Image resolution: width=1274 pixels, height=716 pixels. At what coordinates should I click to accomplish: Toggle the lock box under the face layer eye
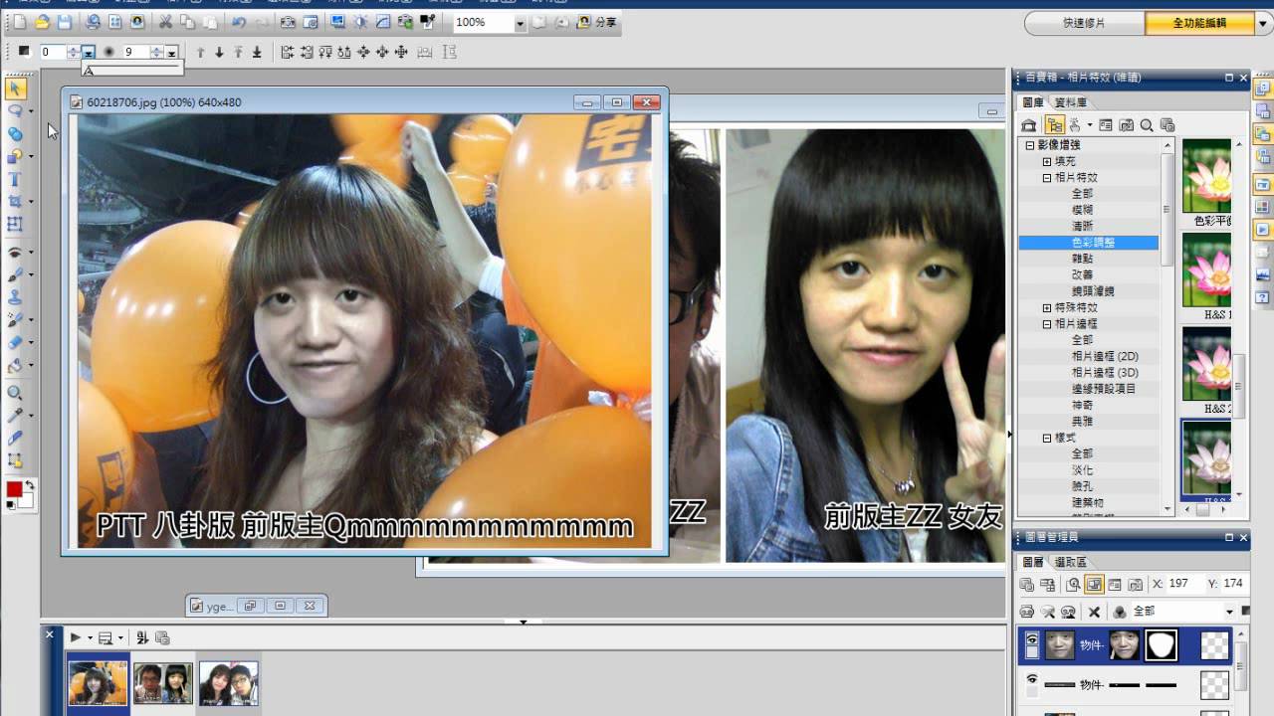coord(1032,654)
